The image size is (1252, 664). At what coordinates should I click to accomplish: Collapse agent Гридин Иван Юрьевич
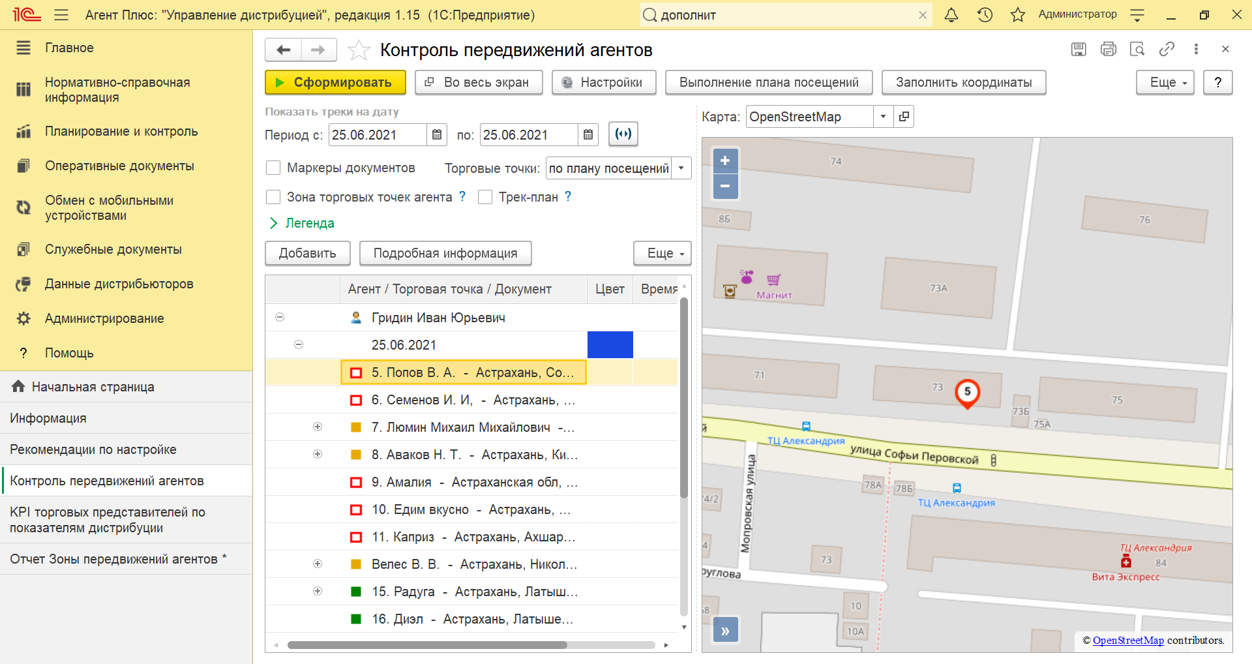tap(280, 317)
